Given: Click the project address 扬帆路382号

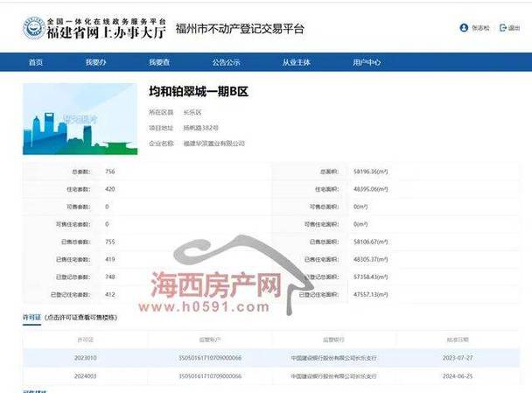Looking at the screenshot, I should (x=201, y=128).
